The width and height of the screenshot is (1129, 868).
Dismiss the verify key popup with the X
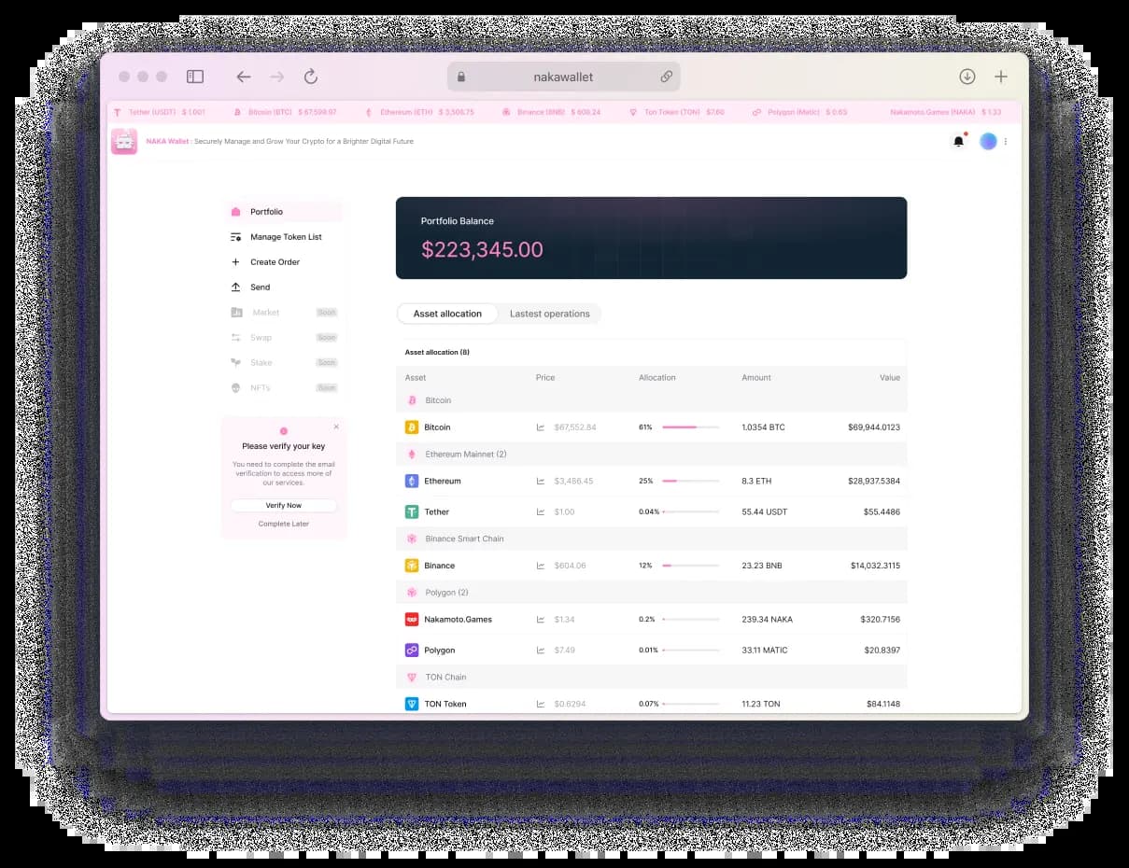pyautogui.click(x=336, y=427)
